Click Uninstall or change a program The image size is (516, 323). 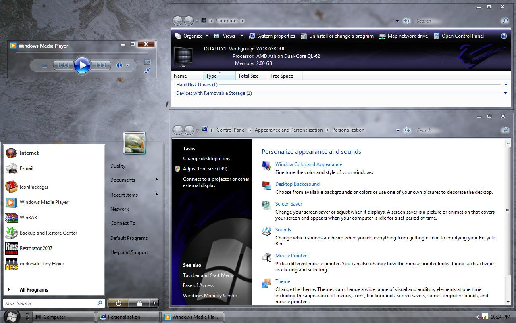(x=337, y=36)
